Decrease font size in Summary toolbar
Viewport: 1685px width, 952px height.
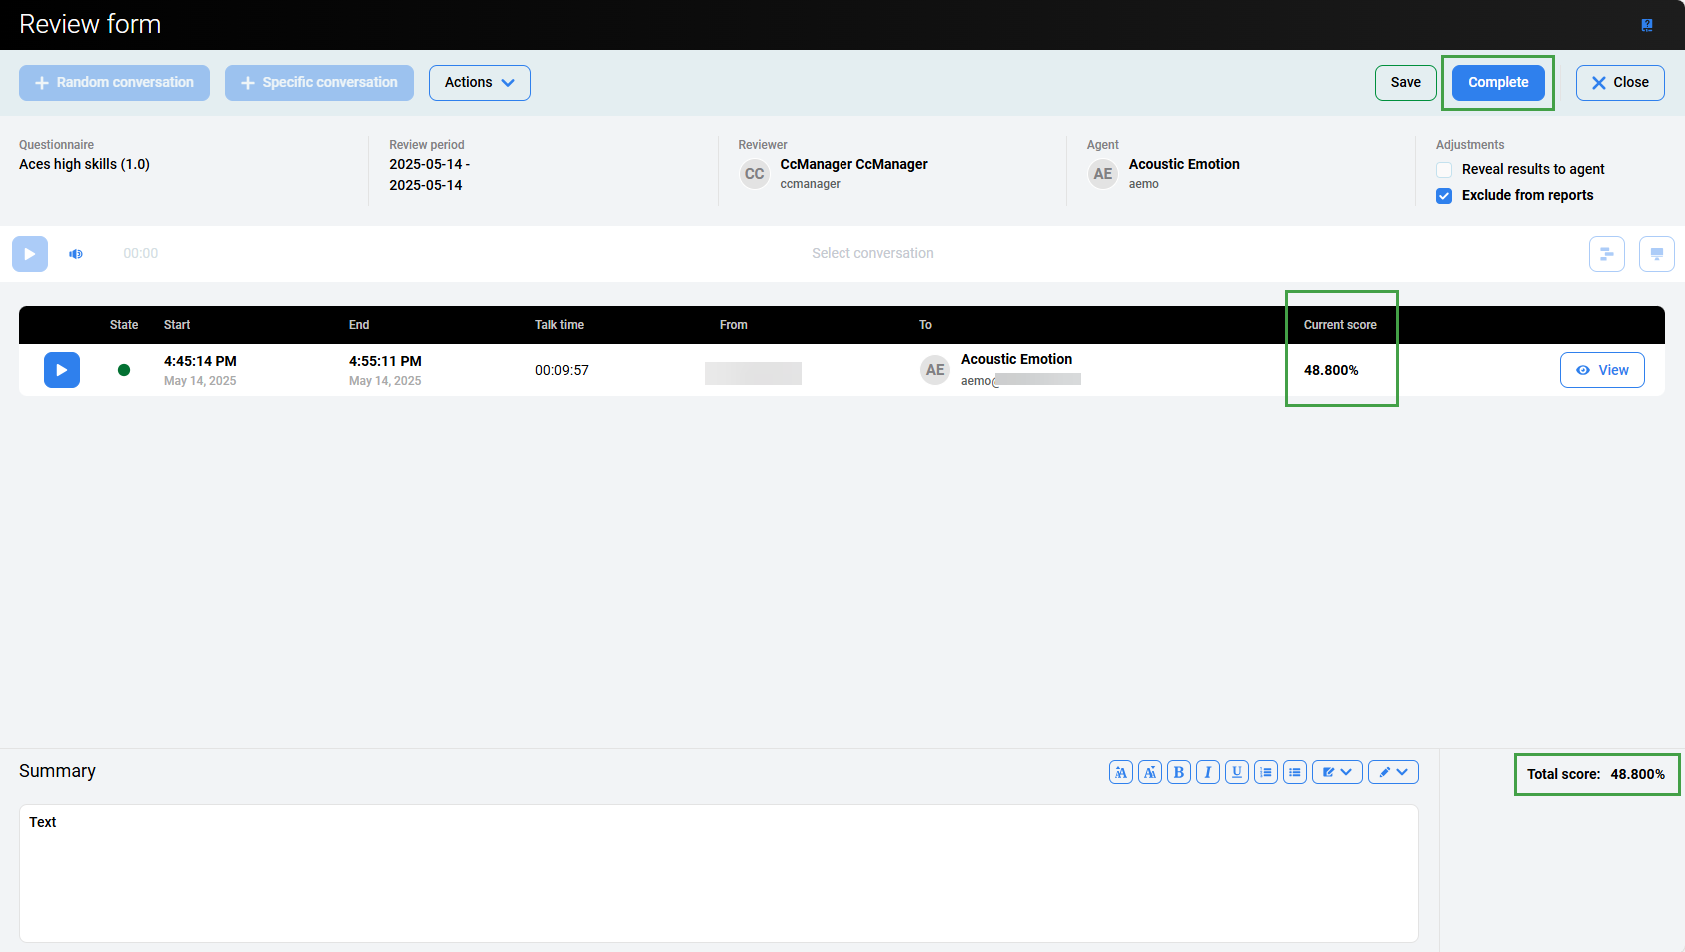coord(1149,772)
